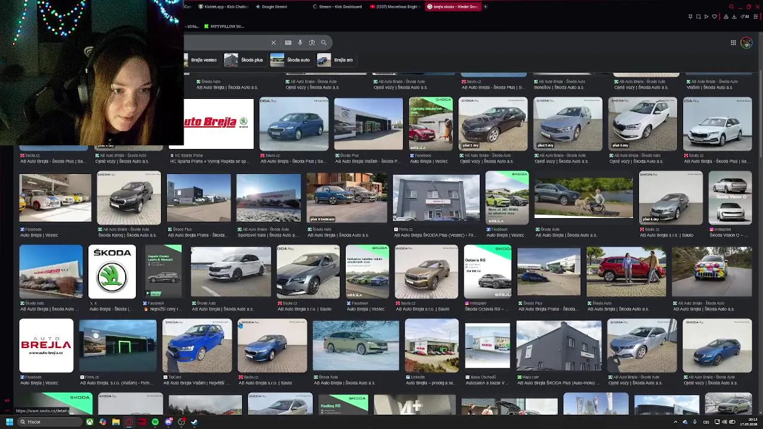
Task: Open a new browser tab
Action: pos(485,7)
